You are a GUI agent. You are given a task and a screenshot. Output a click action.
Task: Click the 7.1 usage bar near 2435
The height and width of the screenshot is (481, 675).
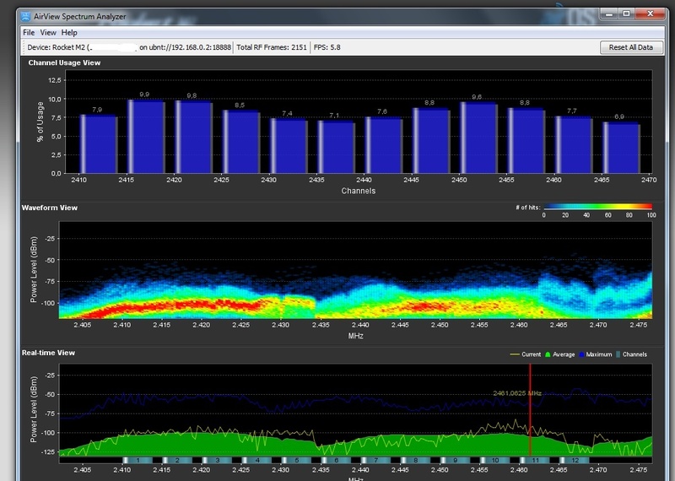tap(336, 147)
